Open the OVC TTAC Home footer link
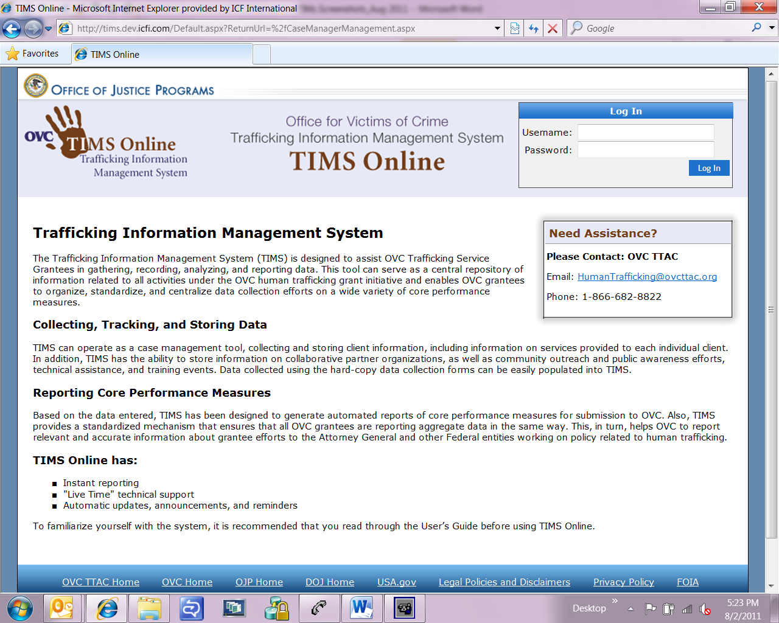 tap(100, 582)
